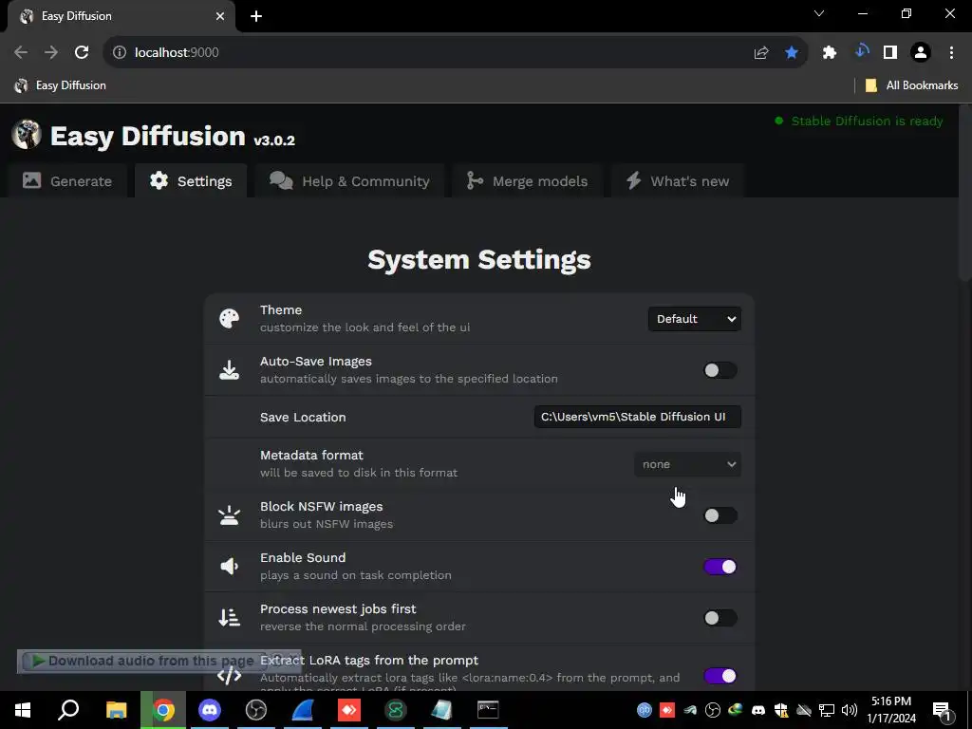Open the notepad-like app on the taskbar
Image resolution: width=972 pixels, height=729 pixels.
pos(441,710)
